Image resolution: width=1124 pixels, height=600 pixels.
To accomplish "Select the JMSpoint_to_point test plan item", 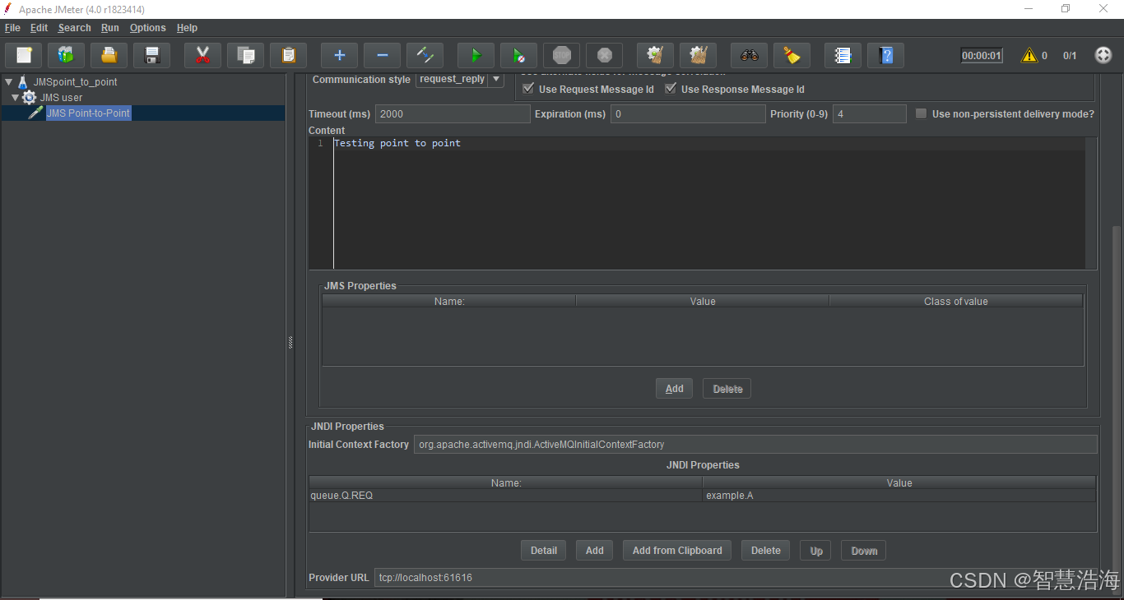I will pyautogui.click(x=75, y=81).
